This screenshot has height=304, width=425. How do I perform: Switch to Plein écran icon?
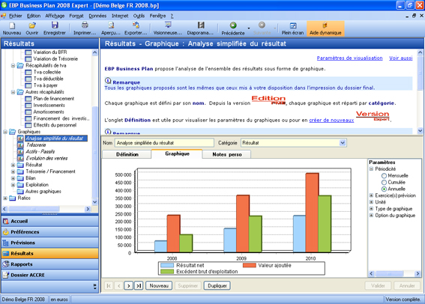tap(293, 25)
